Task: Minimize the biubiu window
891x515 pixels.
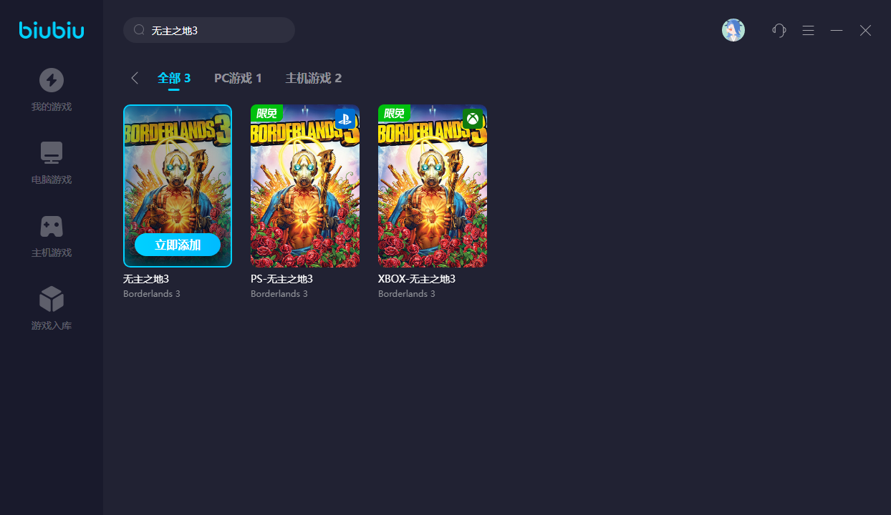Action: pos(837,30)
